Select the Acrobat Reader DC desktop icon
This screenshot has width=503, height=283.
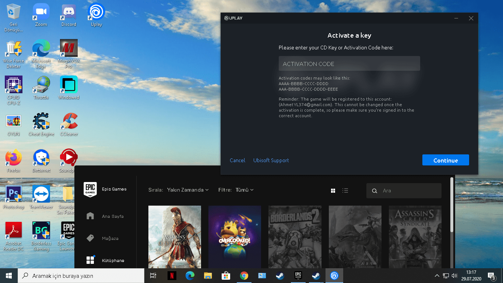coord(14,237)
